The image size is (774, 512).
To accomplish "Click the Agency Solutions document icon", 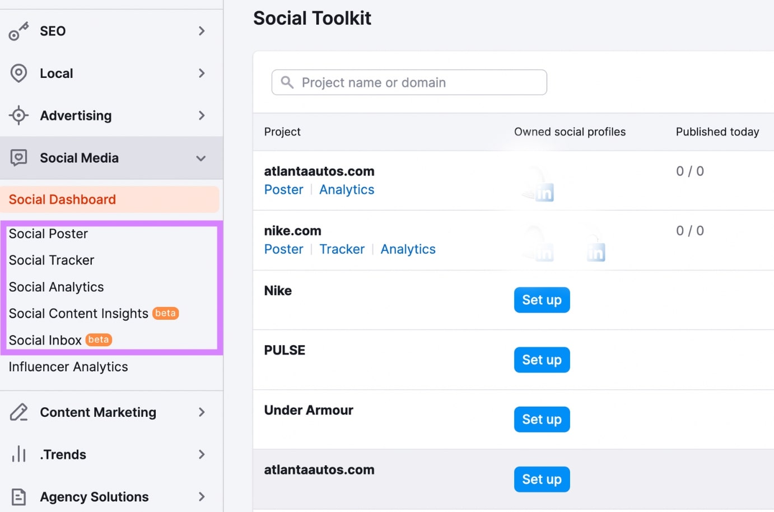I will pyautogui.click(x=18, y=496).
